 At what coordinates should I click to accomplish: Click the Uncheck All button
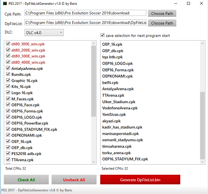74,180
